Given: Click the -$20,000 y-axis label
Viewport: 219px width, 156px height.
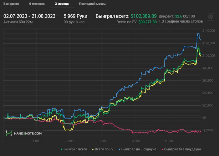Looking at the screenshot, I should pyautogui.click(x=208, y=130).
